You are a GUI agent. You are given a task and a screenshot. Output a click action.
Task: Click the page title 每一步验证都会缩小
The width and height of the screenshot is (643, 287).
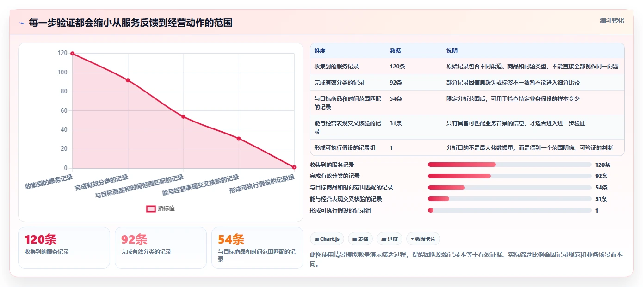point(130,23)
